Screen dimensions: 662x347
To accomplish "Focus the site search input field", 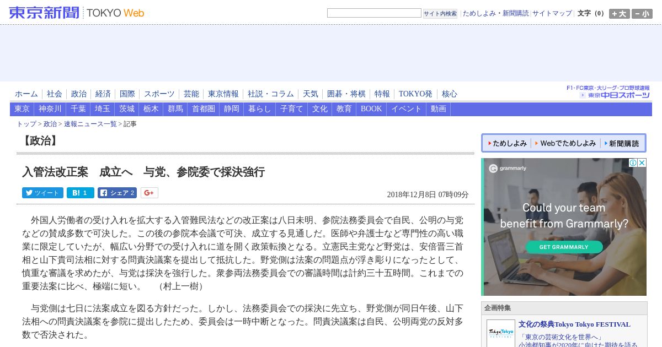I will coord(374,13).
